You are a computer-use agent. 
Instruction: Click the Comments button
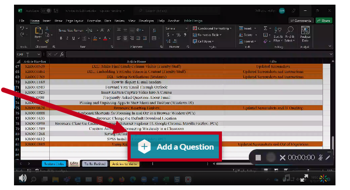point(301,21)
